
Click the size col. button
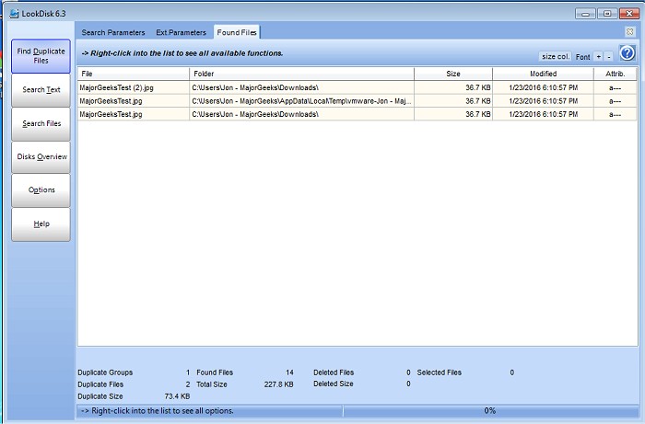pyautogui.click(x=555, y=57)
